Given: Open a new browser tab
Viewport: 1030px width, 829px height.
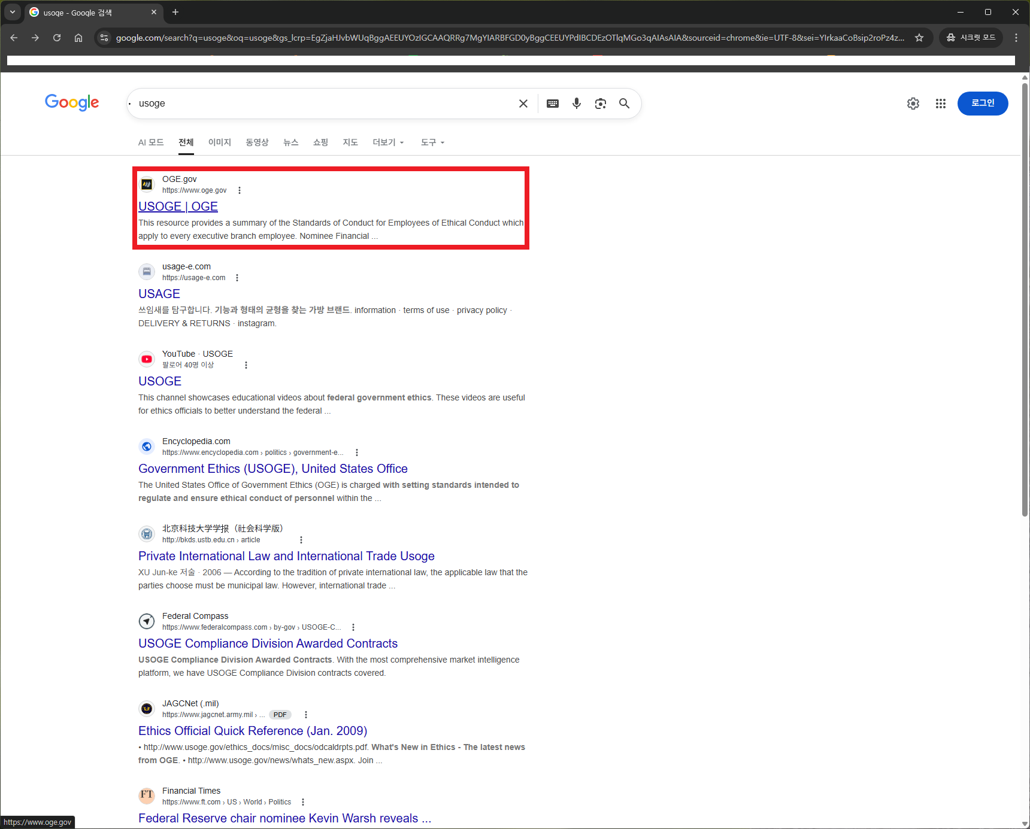Looking at the screenshot, I should [x=175, y=12].
